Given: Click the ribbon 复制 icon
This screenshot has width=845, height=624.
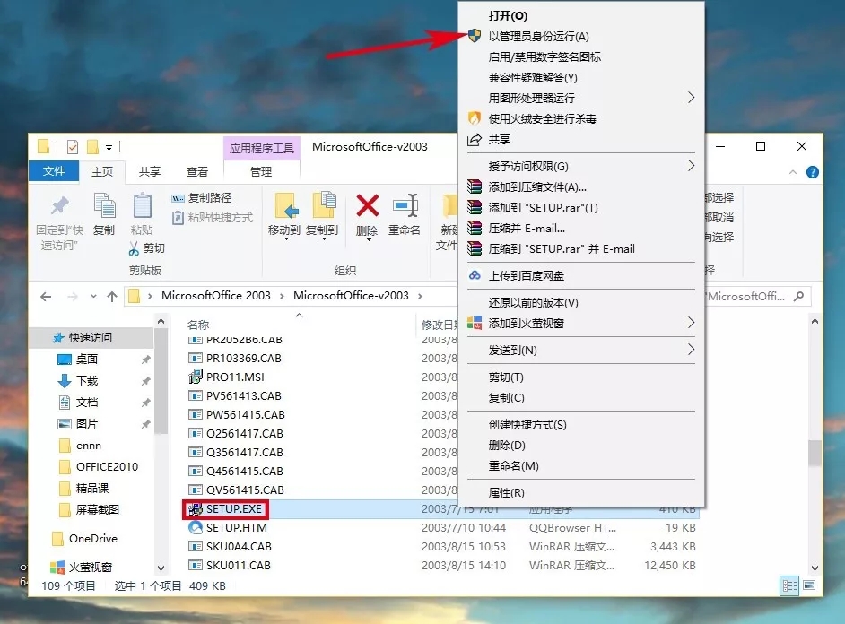Looking at the screenshot, I should 104,205.
